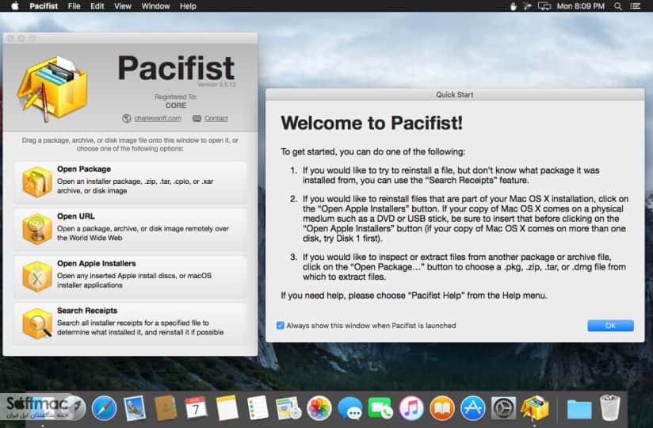This screenshot has width=653, height=428.
Task: Open Contacts from the dock
Action: tap(166, 408)
